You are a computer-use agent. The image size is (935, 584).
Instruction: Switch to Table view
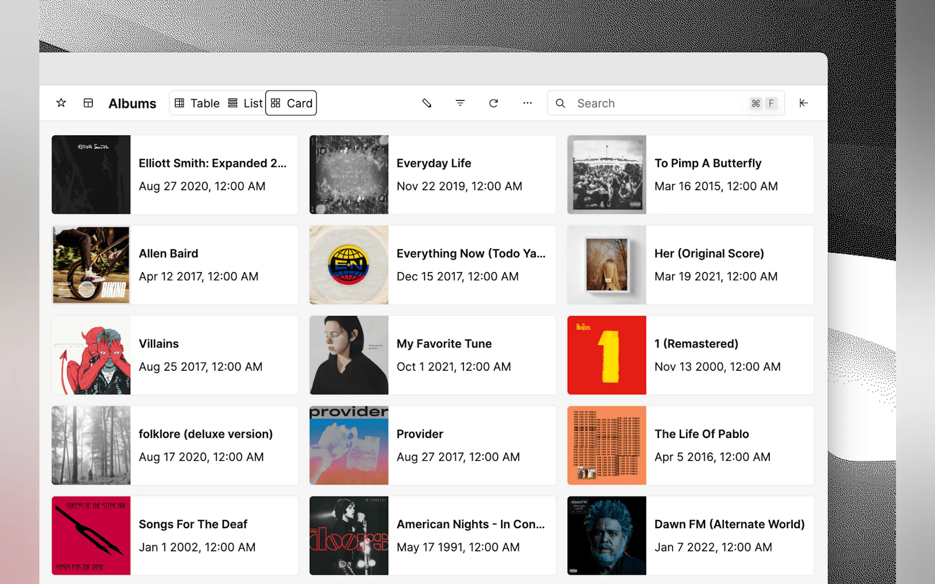[x=197, y=103]
